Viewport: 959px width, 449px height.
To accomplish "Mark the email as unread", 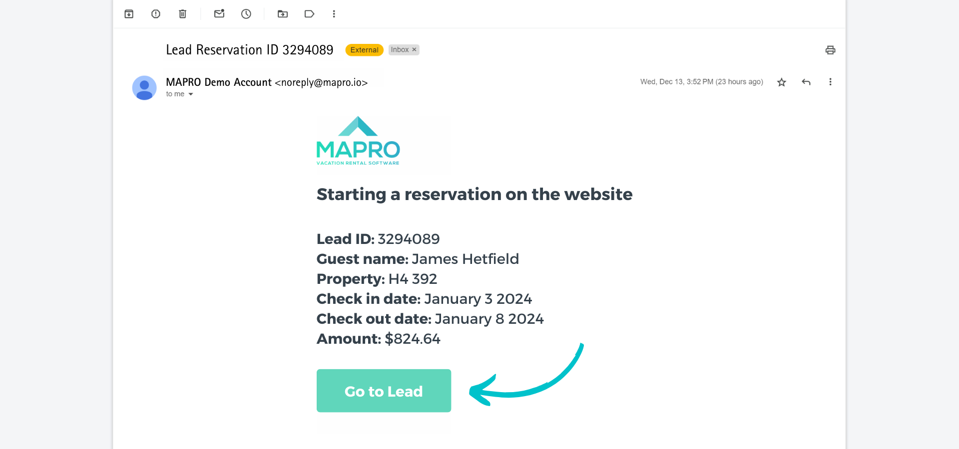I will pos(219,14).
